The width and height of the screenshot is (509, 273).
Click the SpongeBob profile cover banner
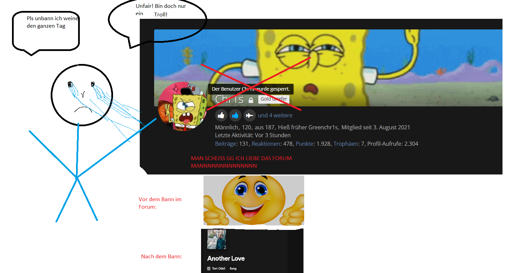[x=328, y=68]
